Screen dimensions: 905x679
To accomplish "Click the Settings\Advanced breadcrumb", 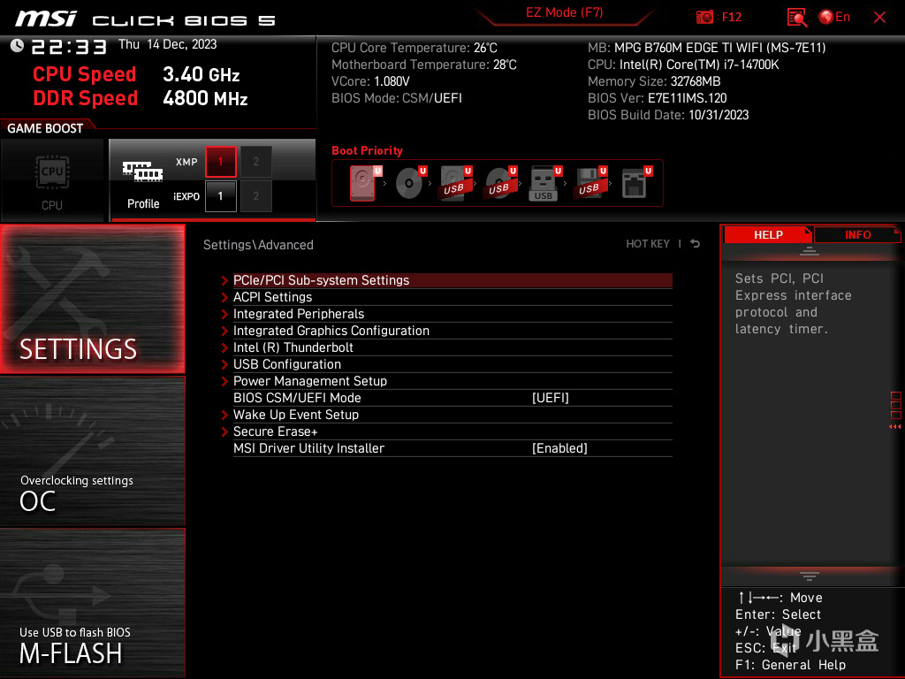I will coord(258,245).
